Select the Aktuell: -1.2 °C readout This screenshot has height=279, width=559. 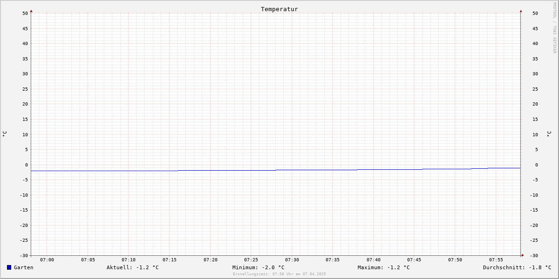[x=133, y=267]
